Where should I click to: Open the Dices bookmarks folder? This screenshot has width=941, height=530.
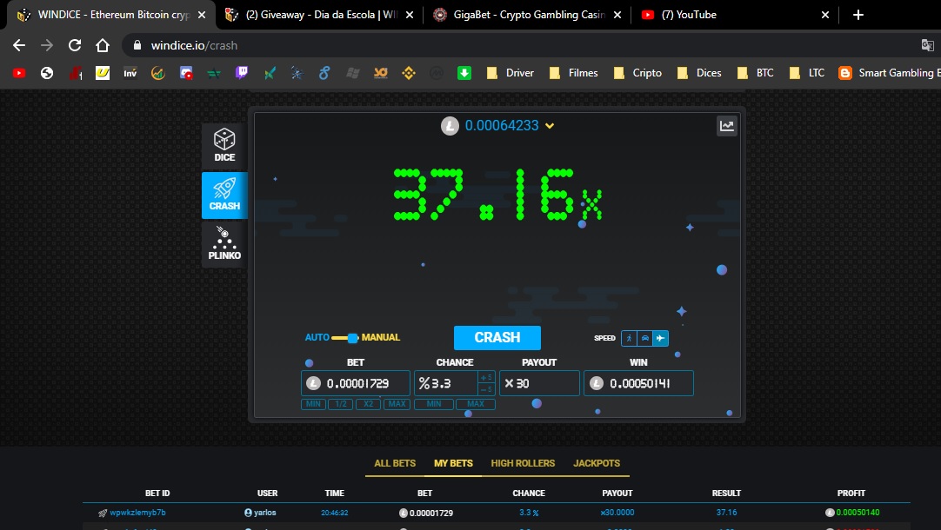point(699,73)
